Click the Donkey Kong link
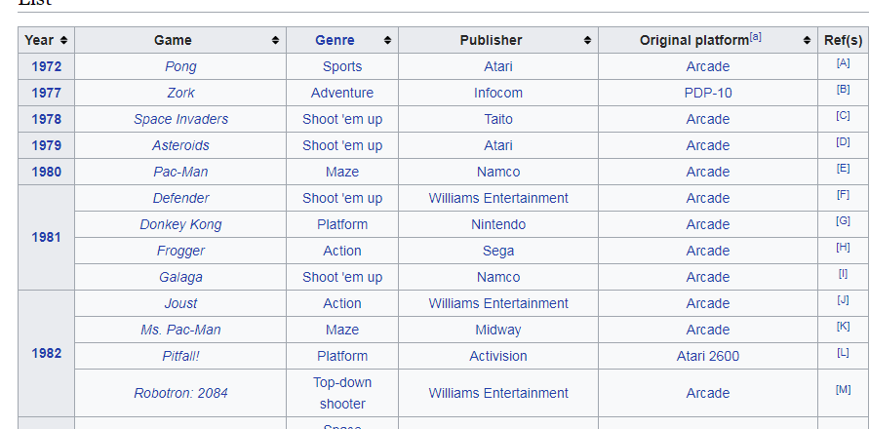The height and width of the screenshot is (429, 869). (x=180, y=224)
